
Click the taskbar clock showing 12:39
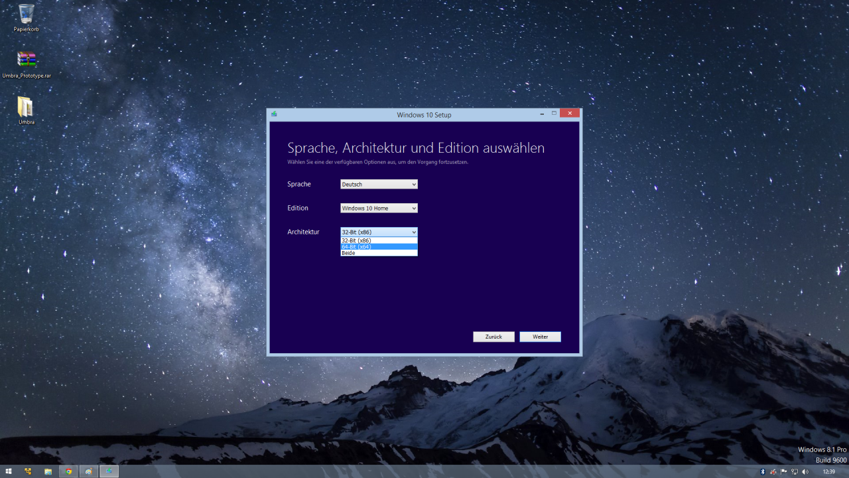click(829, 471)
